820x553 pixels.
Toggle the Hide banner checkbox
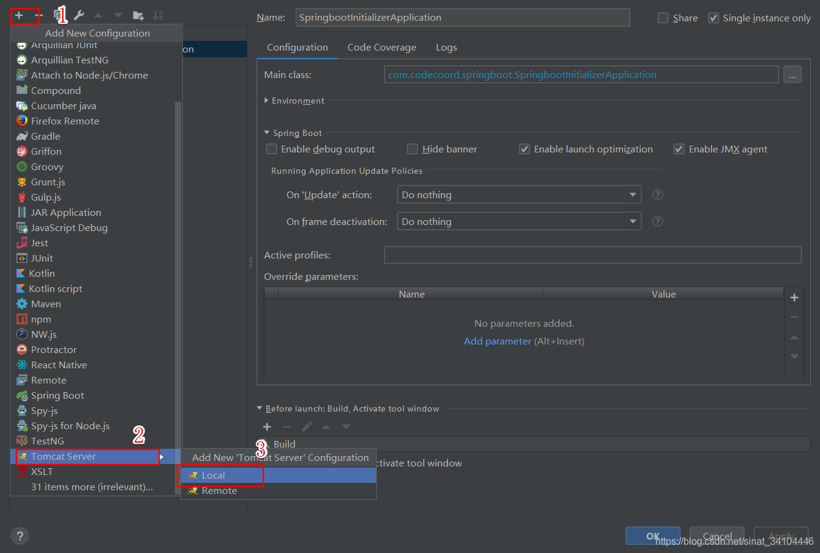[x=413, y=149]
